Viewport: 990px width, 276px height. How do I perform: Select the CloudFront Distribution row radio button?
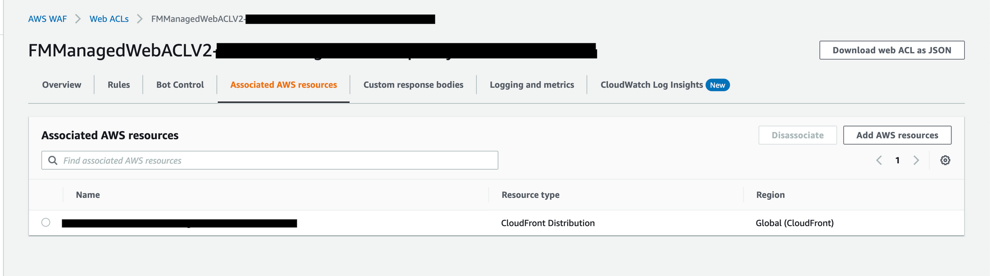tap(46, 223)
